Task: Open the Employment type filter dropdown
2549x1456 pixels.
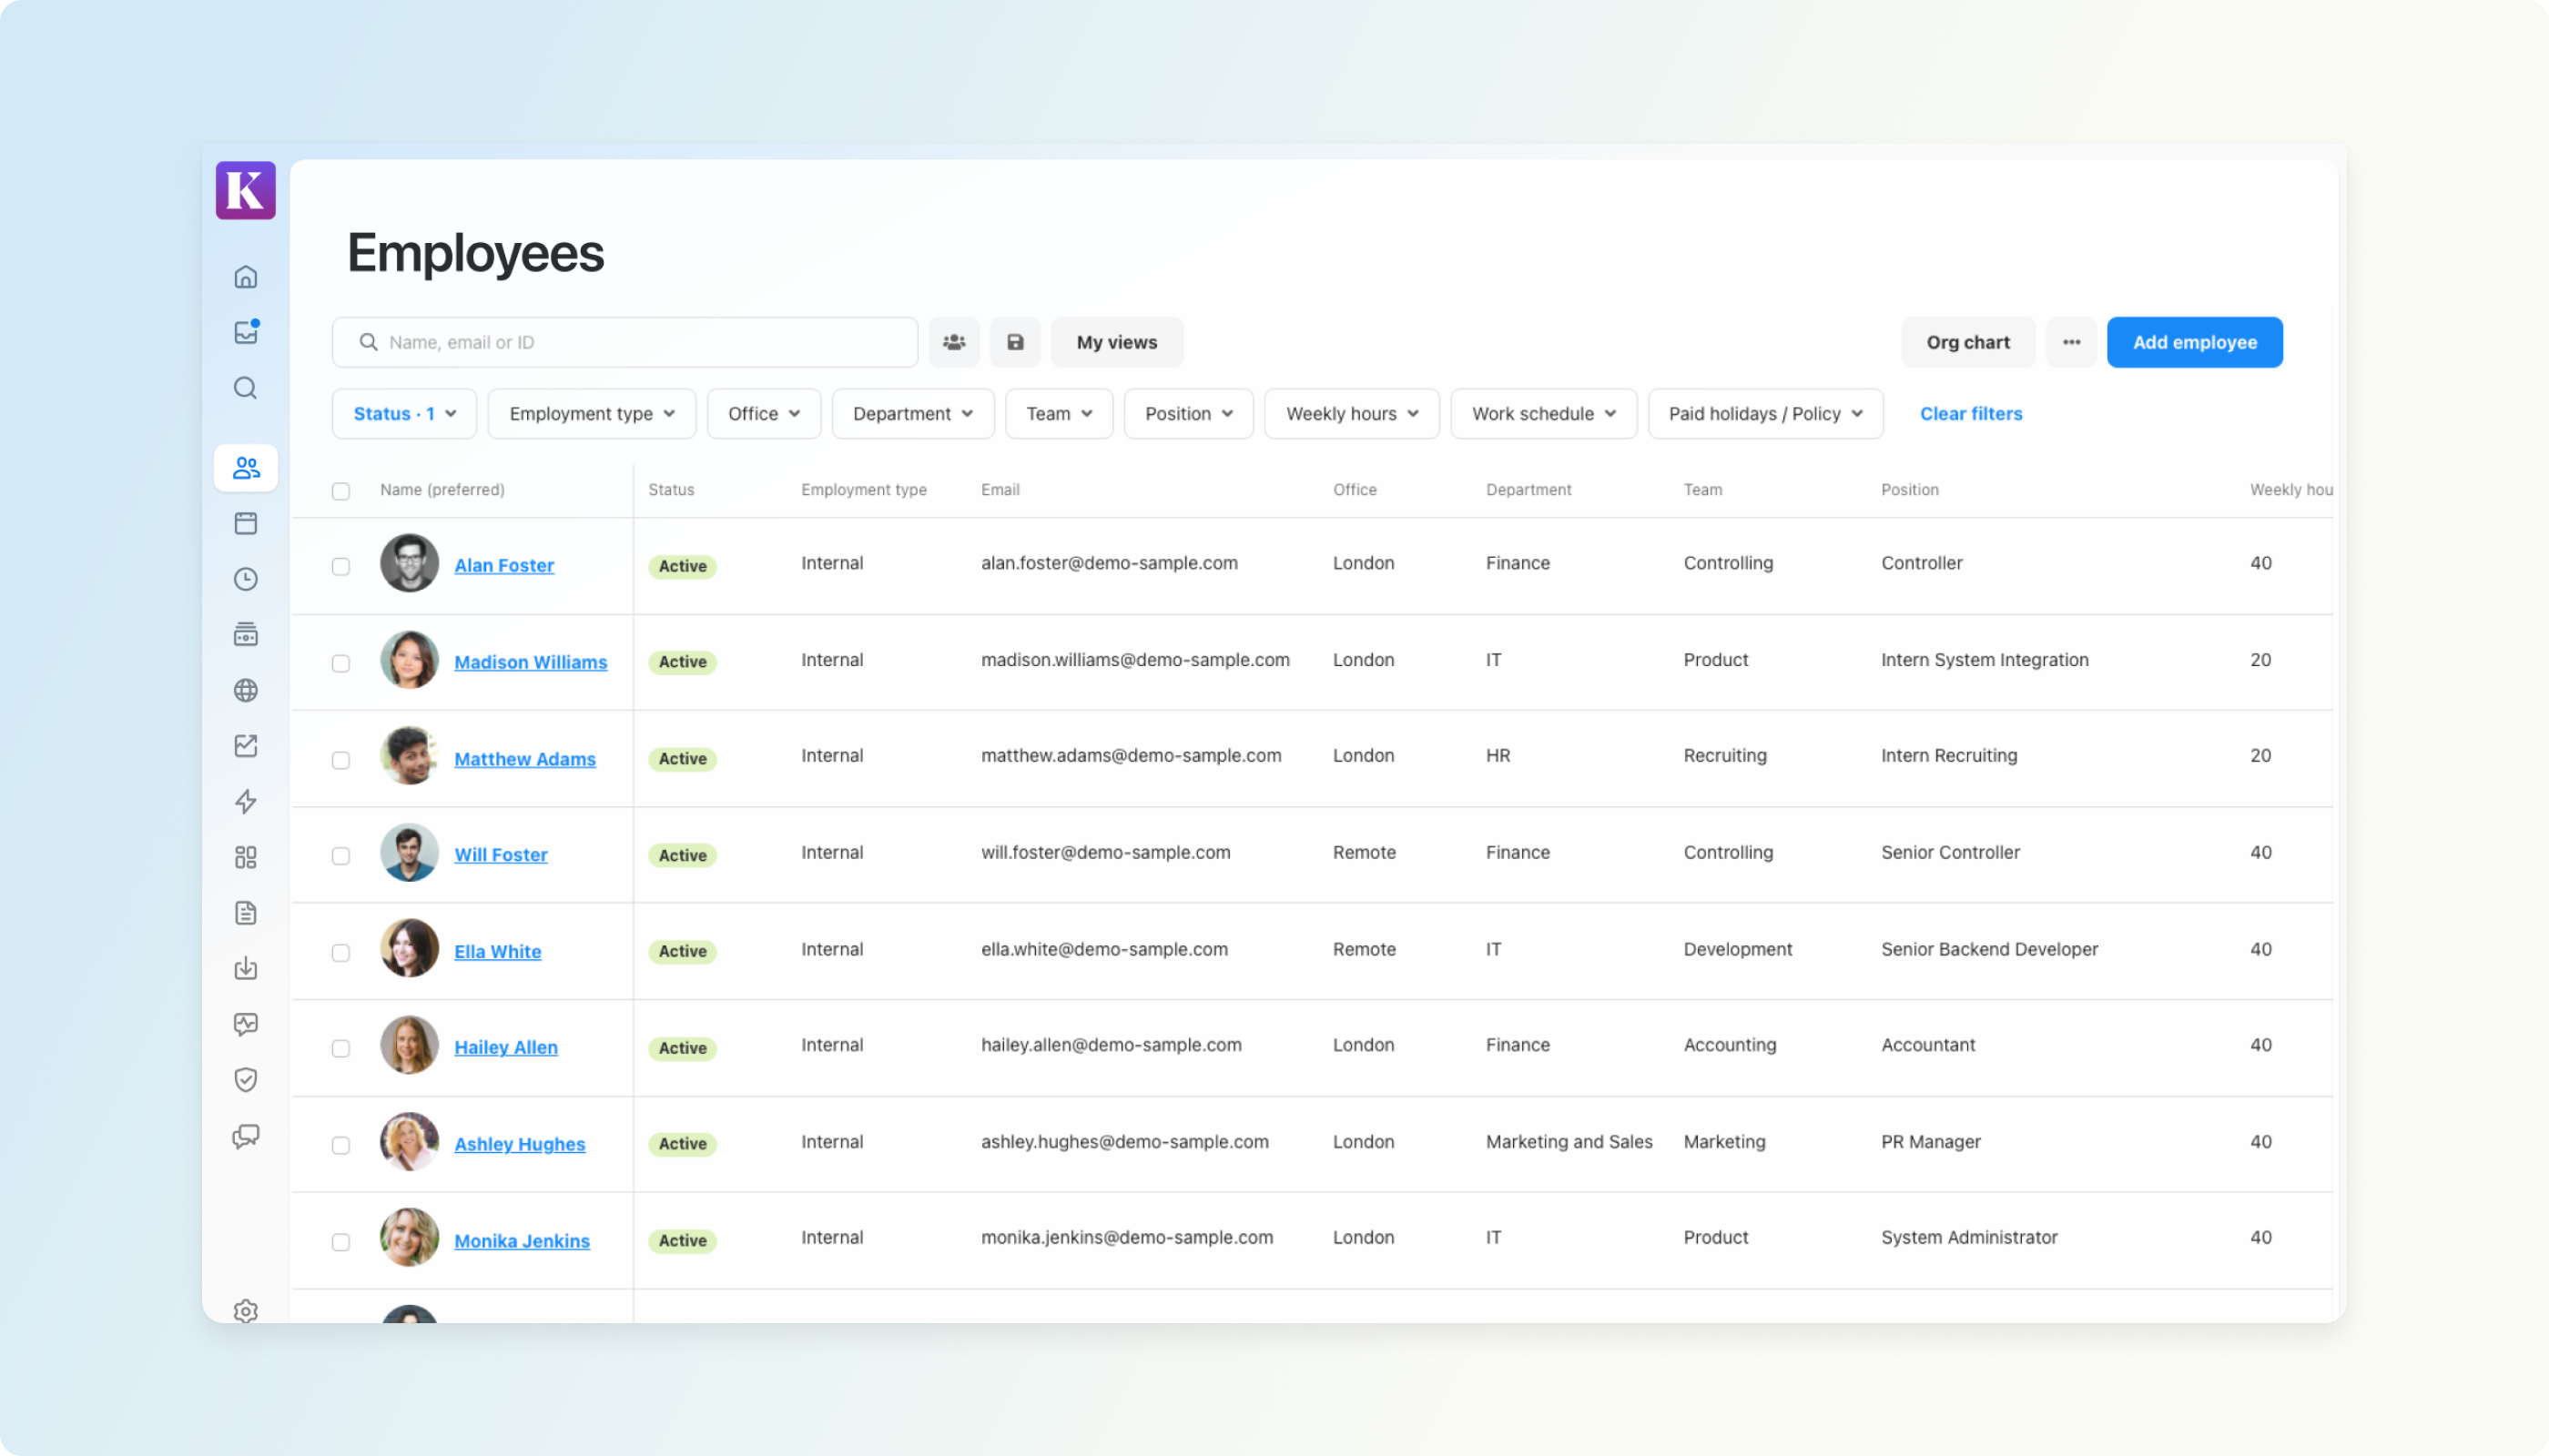Action: coord(591,414)
